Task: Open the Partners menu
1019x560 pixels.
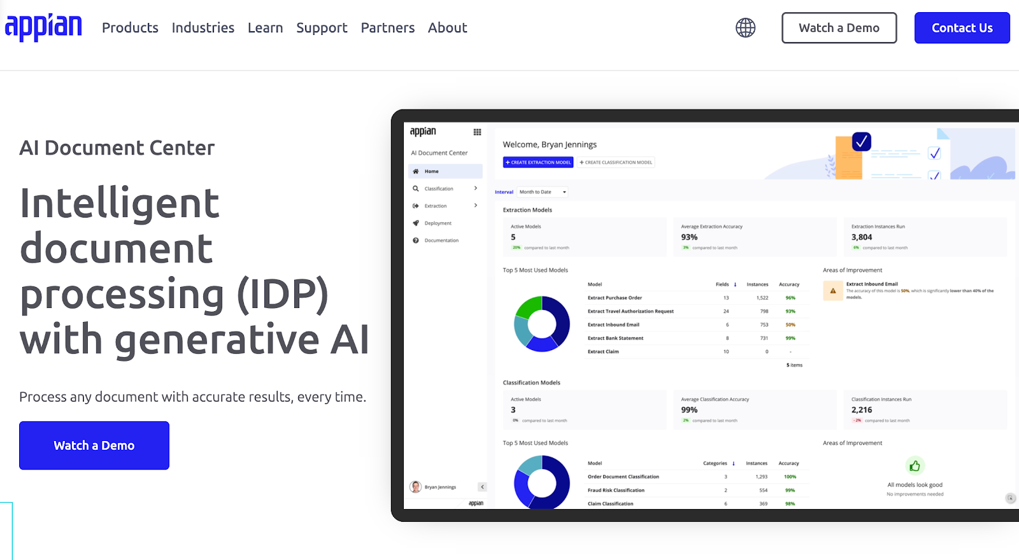Action: pos(388,28)
